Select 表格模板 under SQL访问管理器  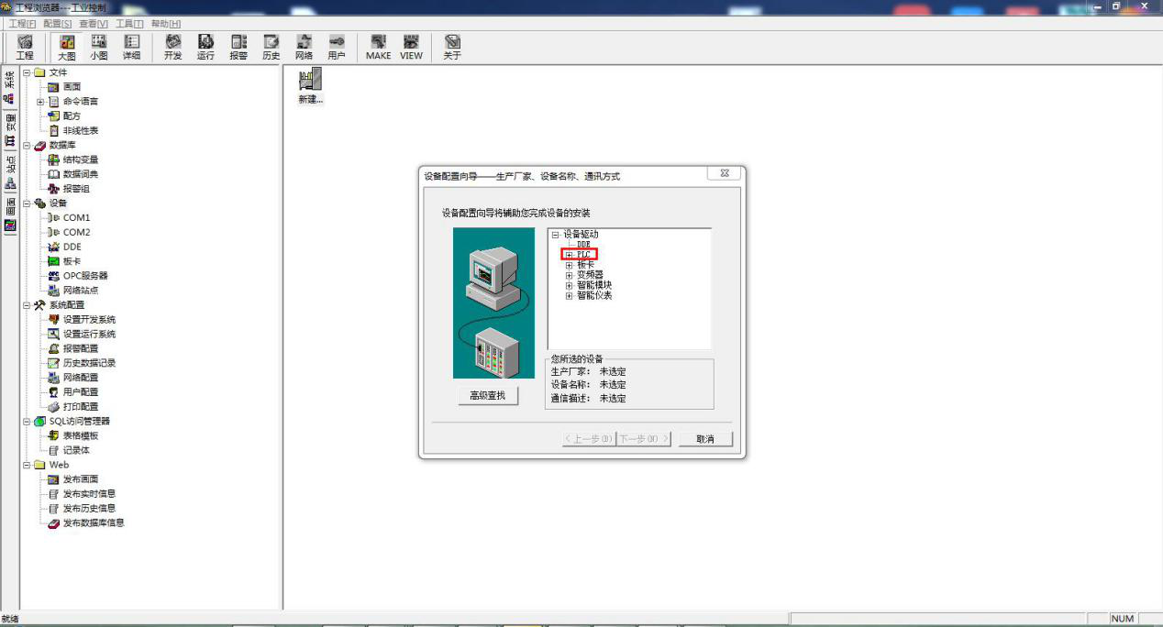point(81,435)
